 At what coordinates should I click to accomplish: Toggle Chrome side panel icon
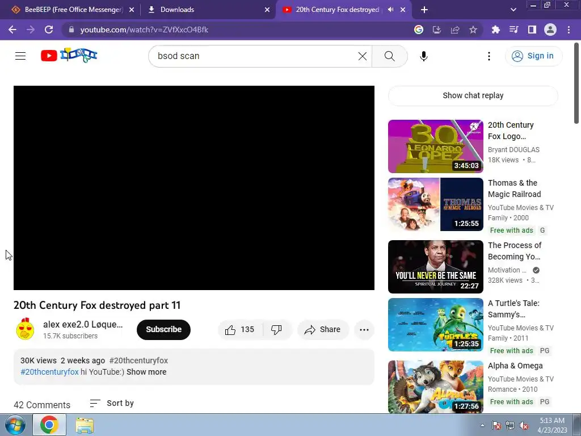(x=532, y=30)
